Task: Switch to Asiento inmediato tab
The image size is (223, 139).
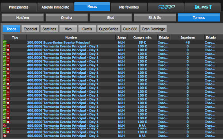Action: click(x=55, y=7)
